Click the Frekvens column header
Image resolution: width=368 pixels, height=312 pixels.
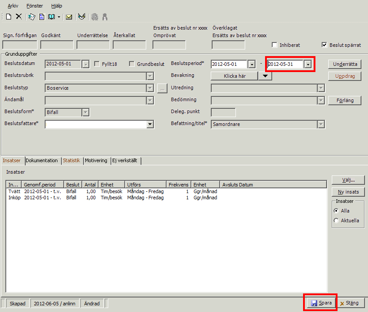click(178, 185)
